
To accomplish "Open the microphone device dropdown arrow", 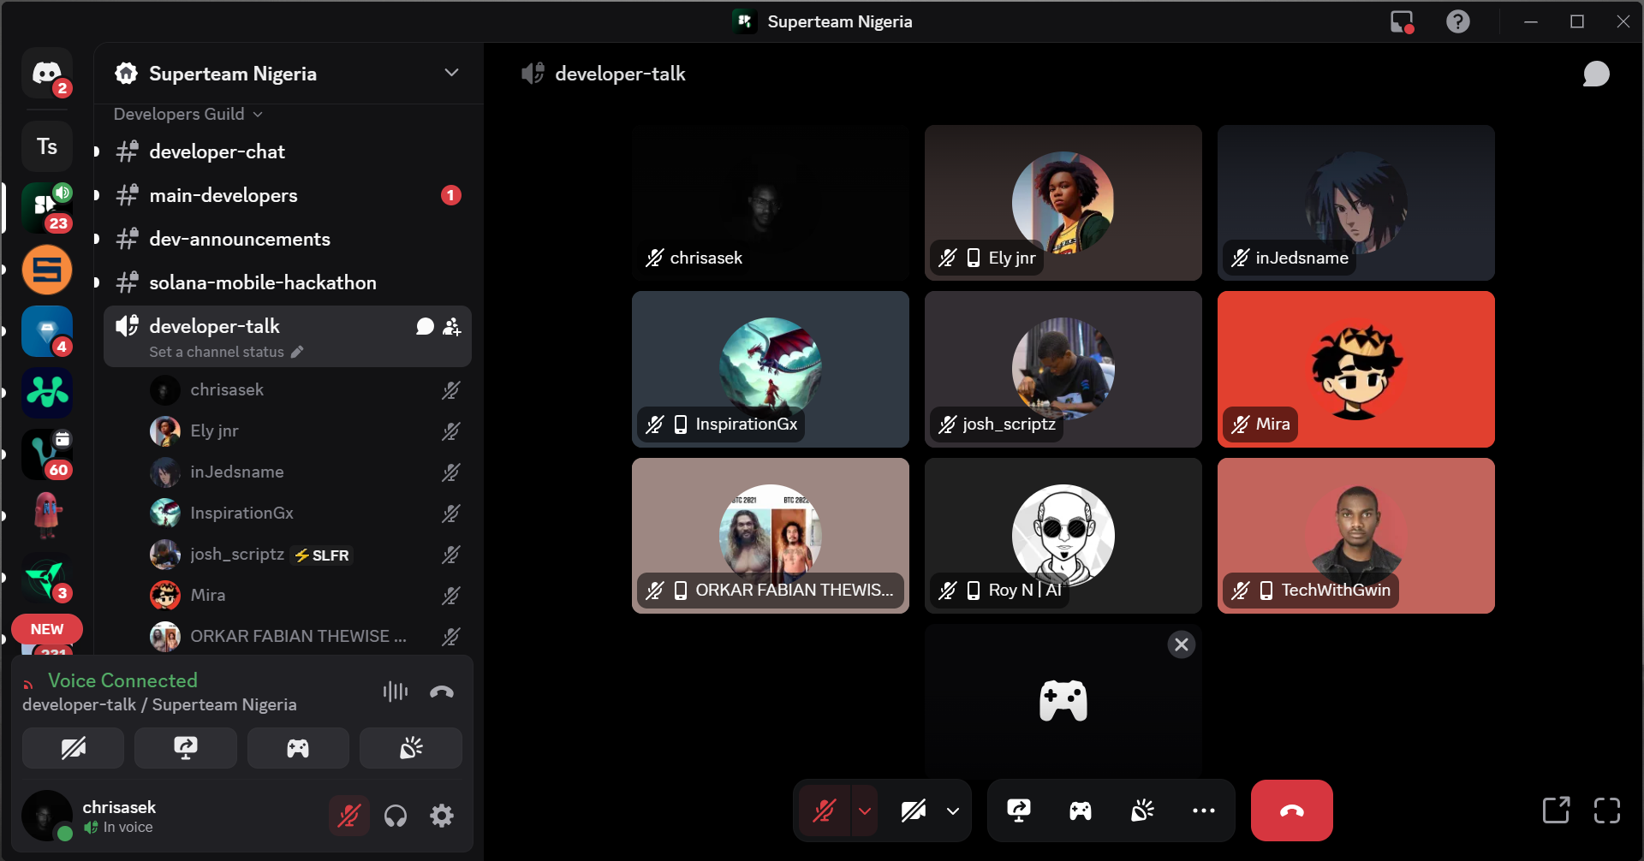I will (x=865, y=811).
